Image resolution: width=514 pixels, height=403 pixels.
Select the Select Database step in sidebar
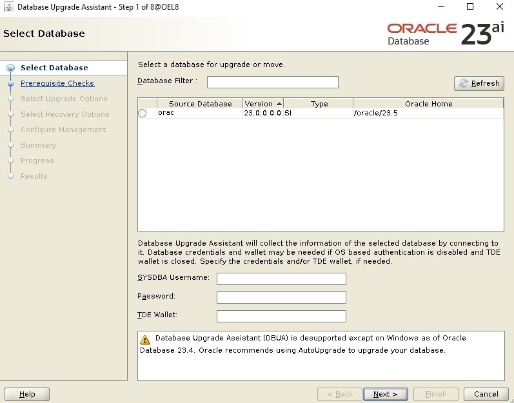(54, 68)
